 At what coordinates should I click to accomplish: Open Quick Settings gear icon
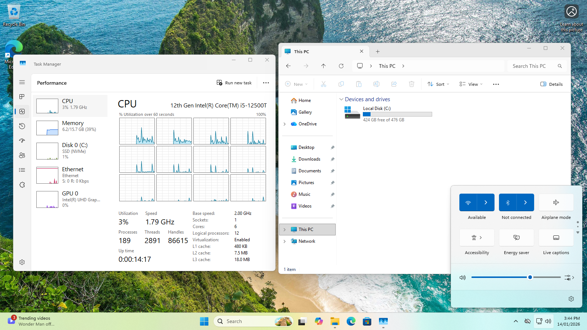[x=571, y=299]
